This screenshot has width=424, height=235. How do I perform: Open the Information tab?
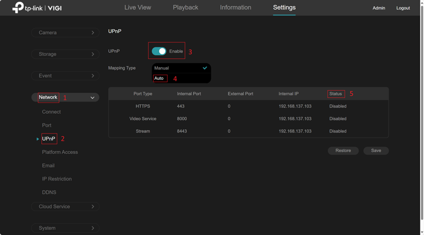235,7
